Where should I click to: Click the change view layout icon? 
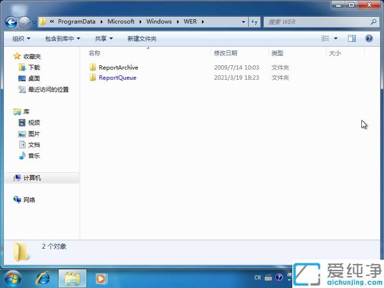click(325, 38)
